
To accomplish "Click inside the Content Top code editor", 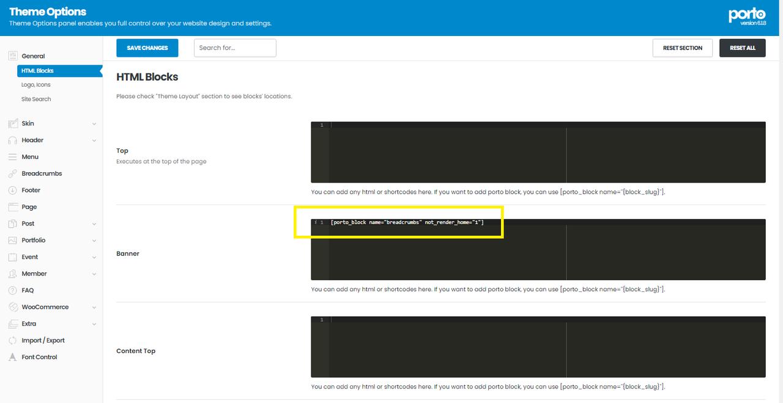I will [538, 347].
